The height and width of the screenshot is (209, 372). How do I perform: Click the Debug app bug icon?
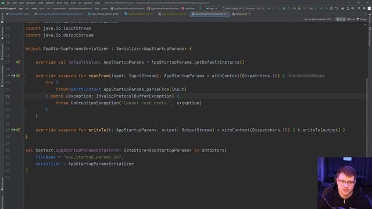pyautogui.click(x=284, y=8)
